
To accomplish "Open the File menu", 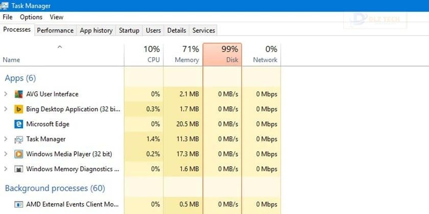I will click(x=8, y=17).
